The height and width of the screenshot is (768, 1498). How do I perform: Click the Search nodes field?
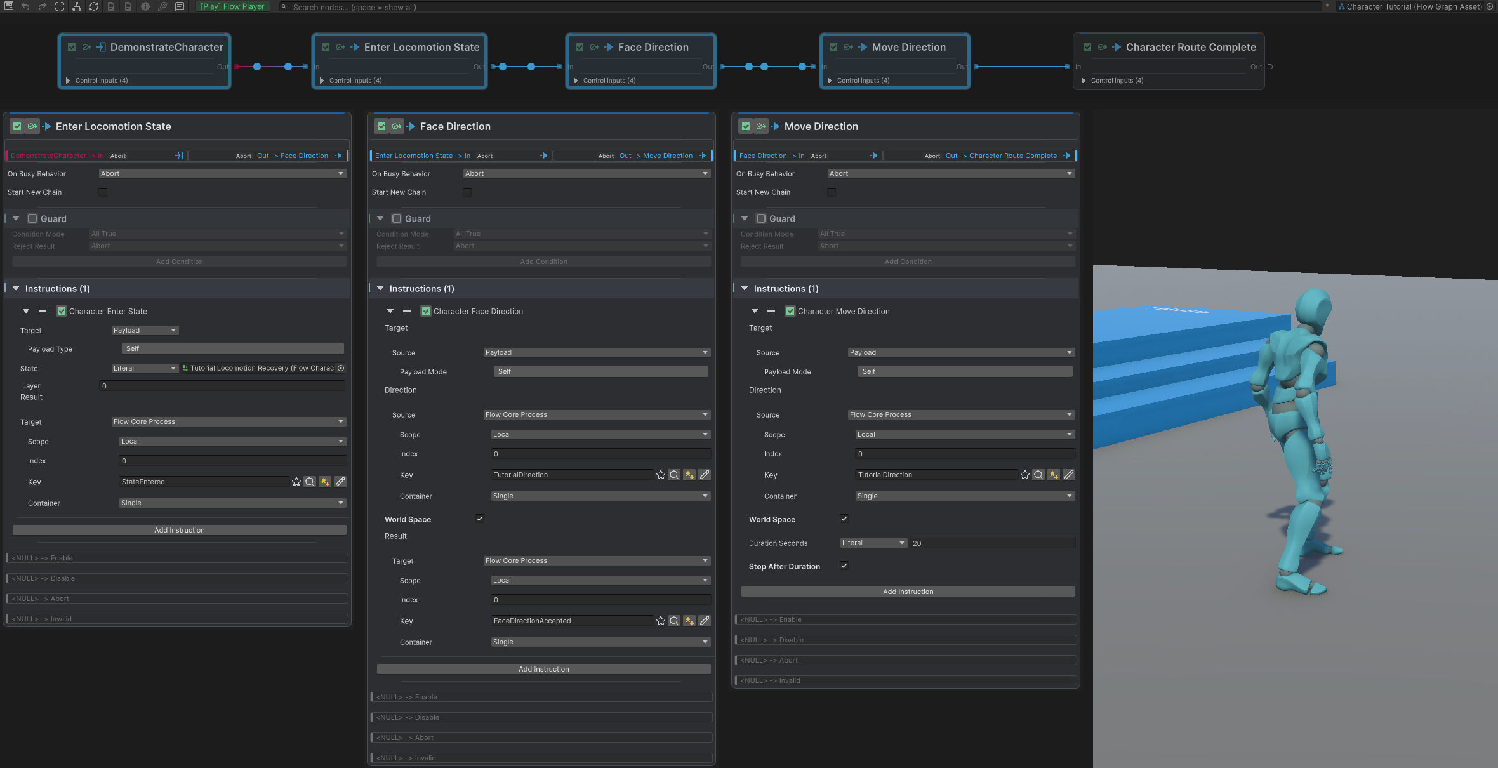point(800,7)
